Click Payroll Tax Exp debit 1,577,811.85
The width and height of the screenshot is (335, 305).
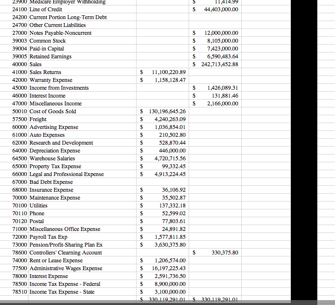coord(170,237)
